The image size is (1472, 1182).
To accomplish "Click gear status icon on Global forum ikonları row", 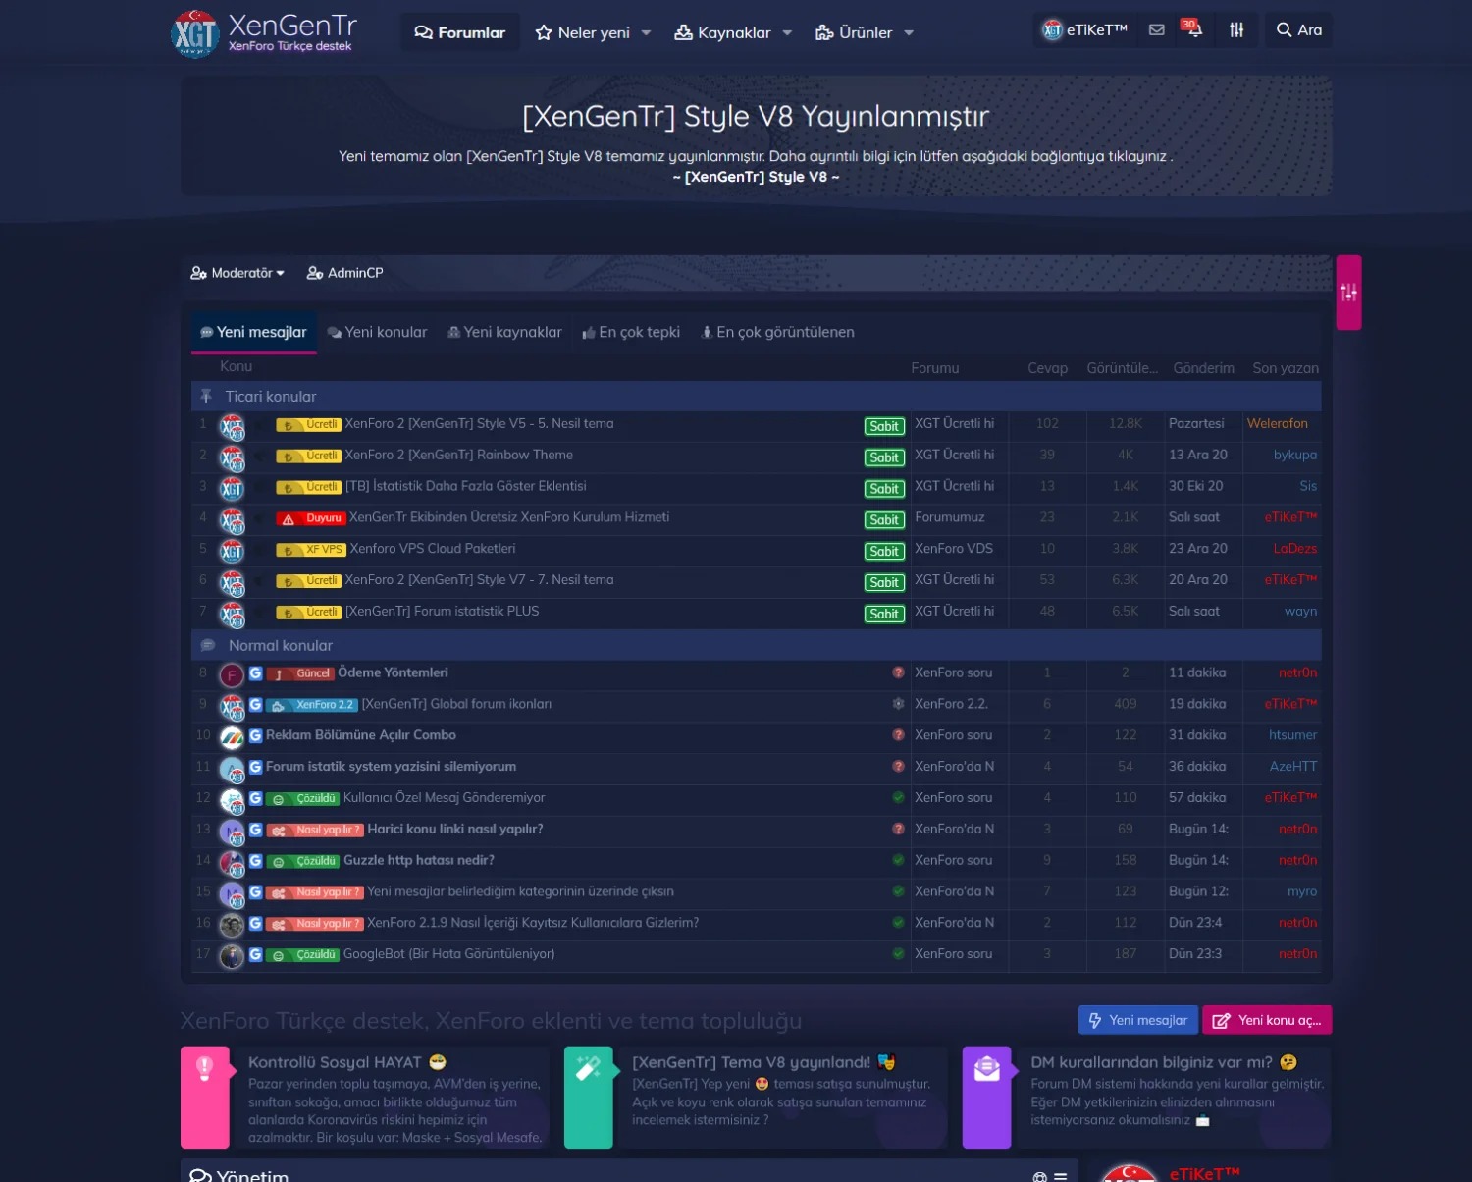I will tap(898, 704).
